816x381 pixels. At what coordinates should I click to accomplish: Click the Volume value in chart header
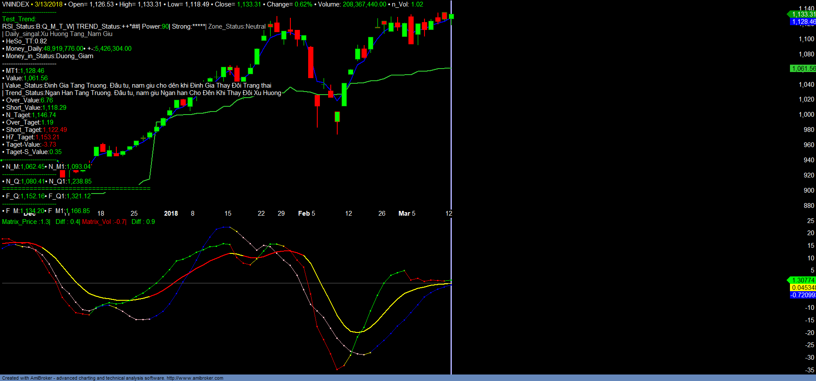point(364,4)
